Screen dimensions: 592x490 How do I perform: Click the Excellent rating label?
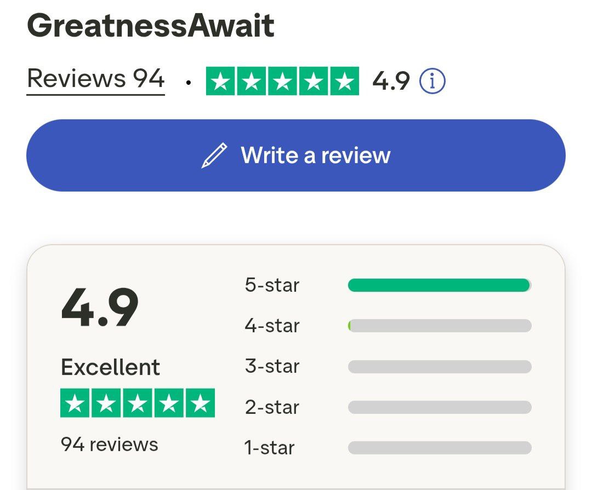coord(110,367)
